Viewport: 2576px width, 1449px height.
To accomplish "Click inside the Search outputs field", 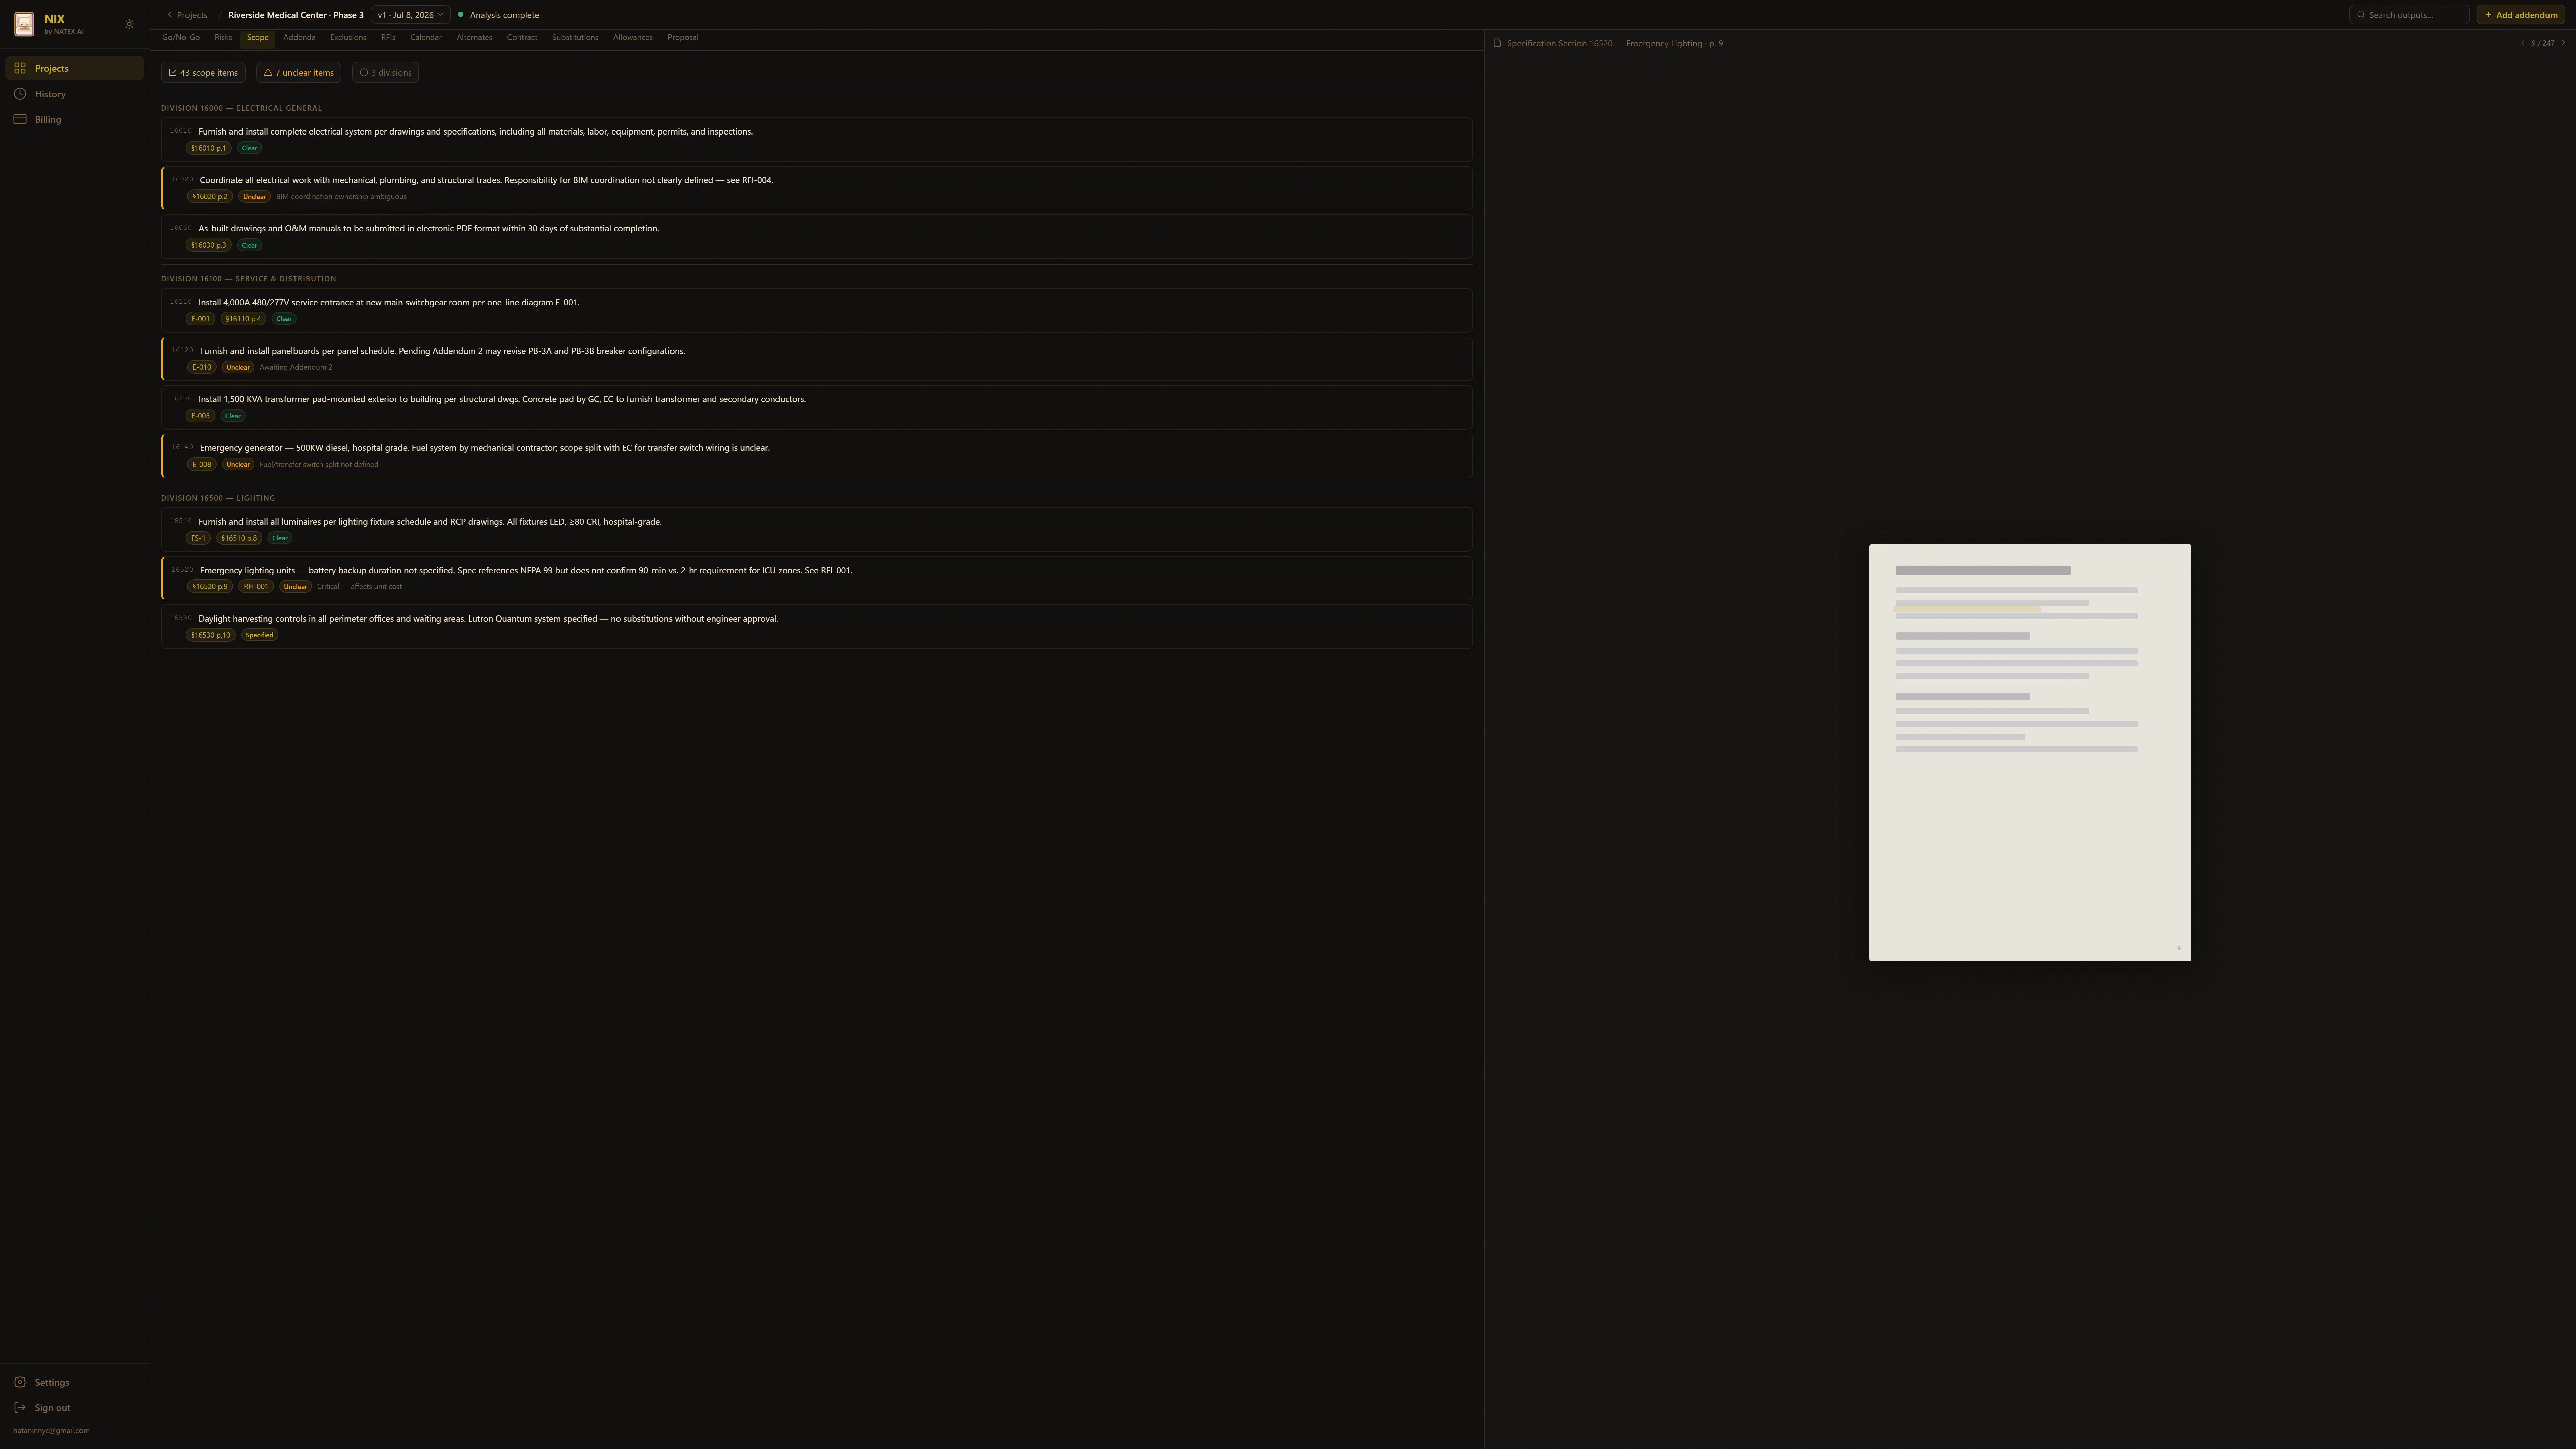I will pyautogui.click(x=2409, y=15).
